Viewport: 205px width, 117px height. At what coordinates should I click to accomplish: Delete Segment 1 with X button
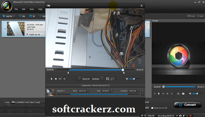click(142, 90)
